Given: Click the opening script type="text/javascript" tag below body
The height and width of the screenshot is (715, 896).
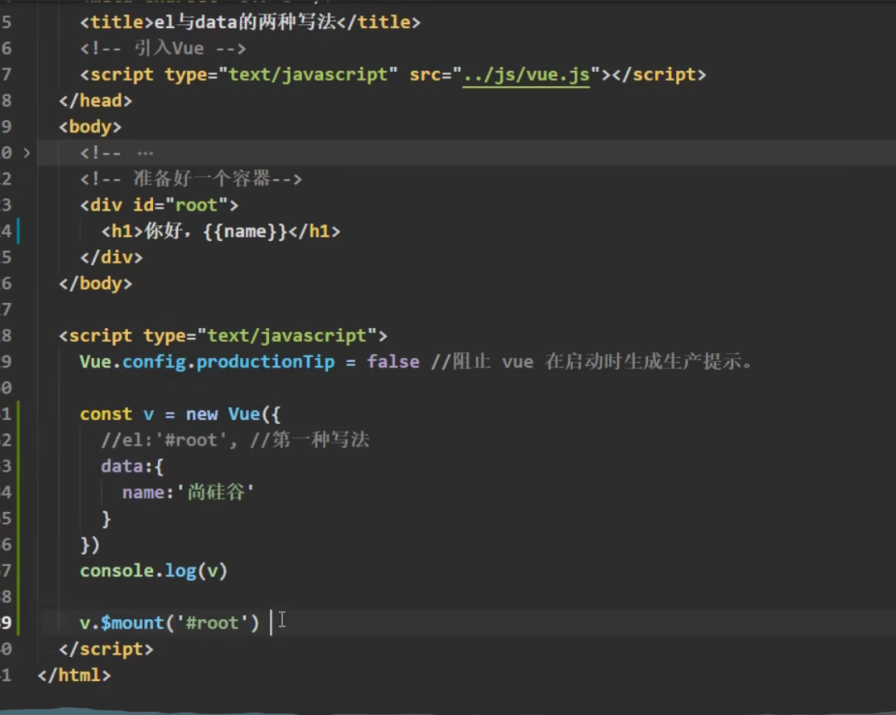Looking at the screenshot, I should (223, 335).
